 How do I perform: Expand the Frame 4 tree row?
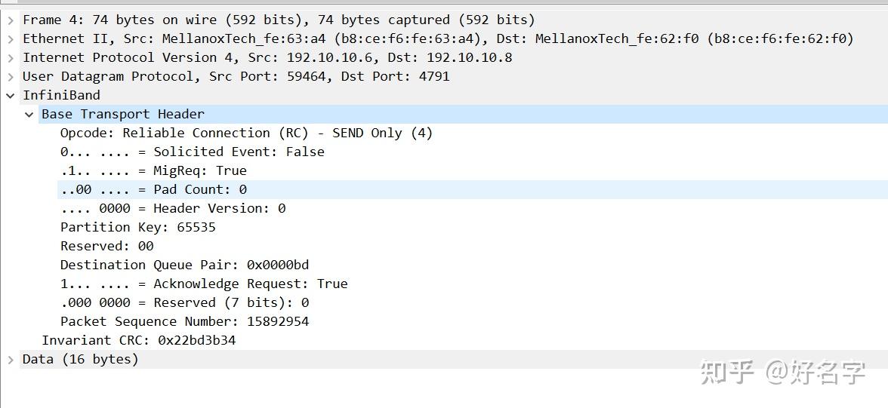pos(11,20)
